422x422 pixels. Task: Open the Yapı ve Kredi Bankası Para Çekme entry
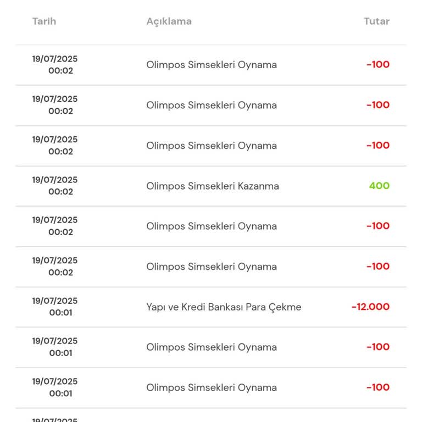click(x=223, y=307)
